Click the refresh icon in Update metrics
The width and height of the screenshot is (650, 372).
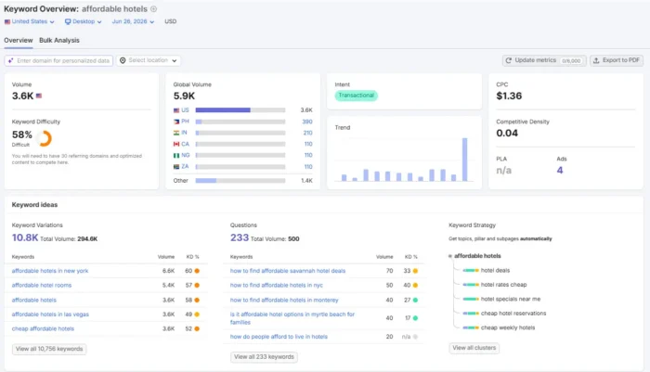pos(509,60)
